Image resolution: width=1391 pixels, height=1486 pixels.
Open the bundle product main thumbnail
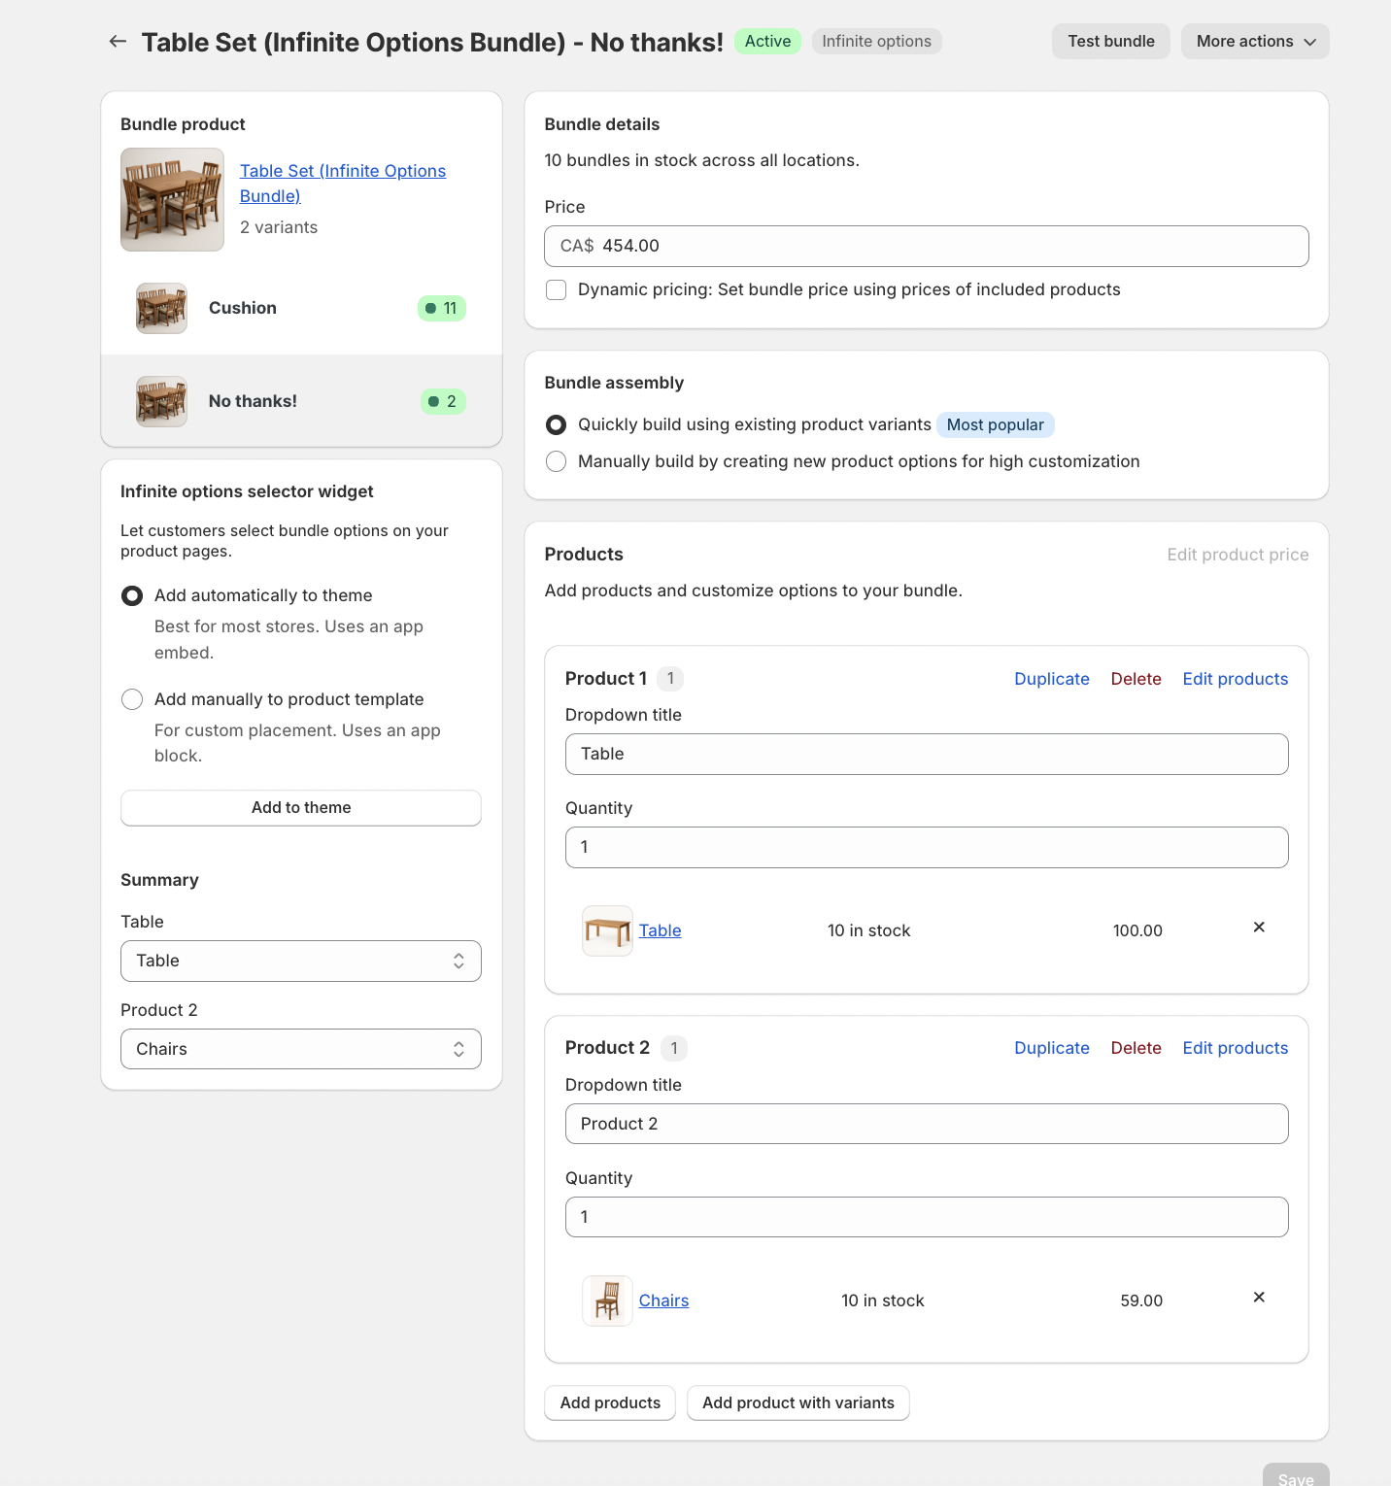click(x=172, y=200)
